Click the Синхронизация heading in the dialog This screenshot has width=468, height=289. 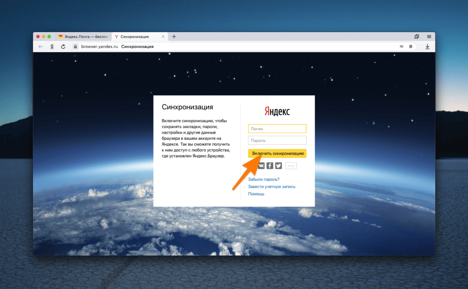[187, 107]
